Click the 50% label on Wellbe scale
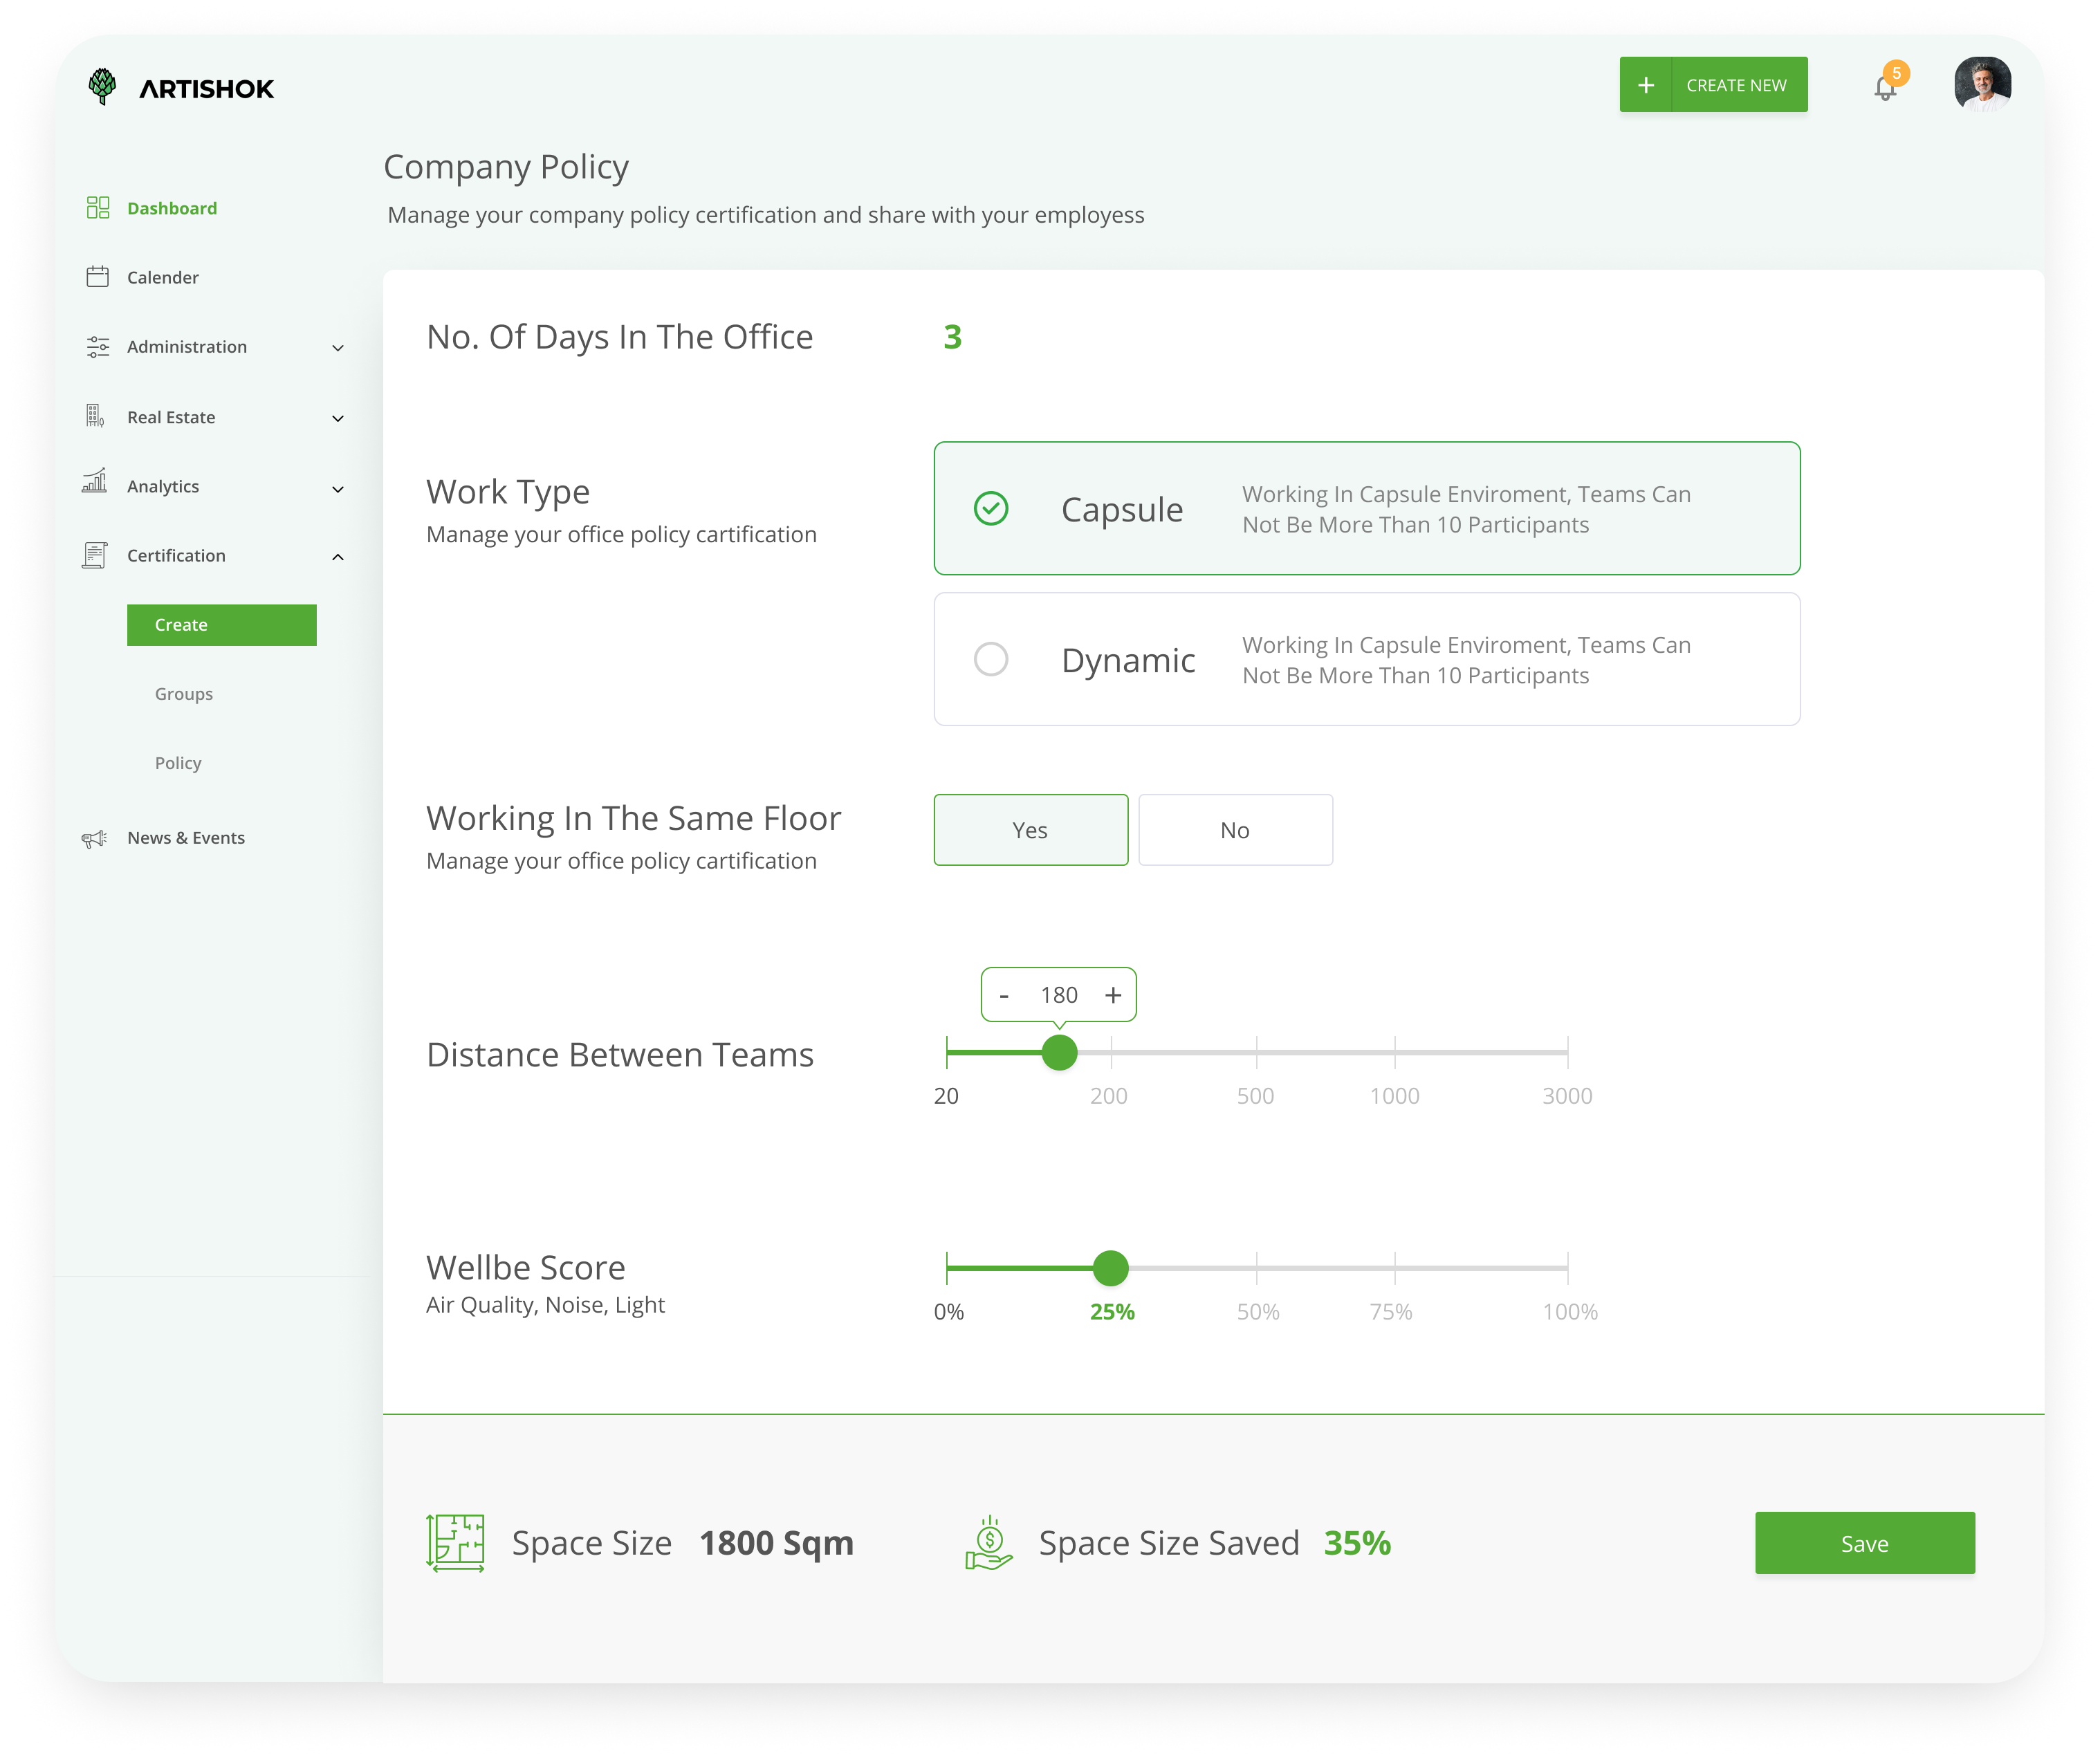The image size is (2100, 1758). pos(1258,1312)
